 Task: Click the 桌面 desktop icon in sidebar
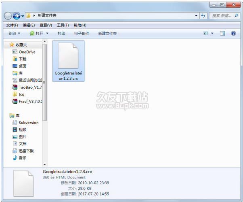(15, 66)
